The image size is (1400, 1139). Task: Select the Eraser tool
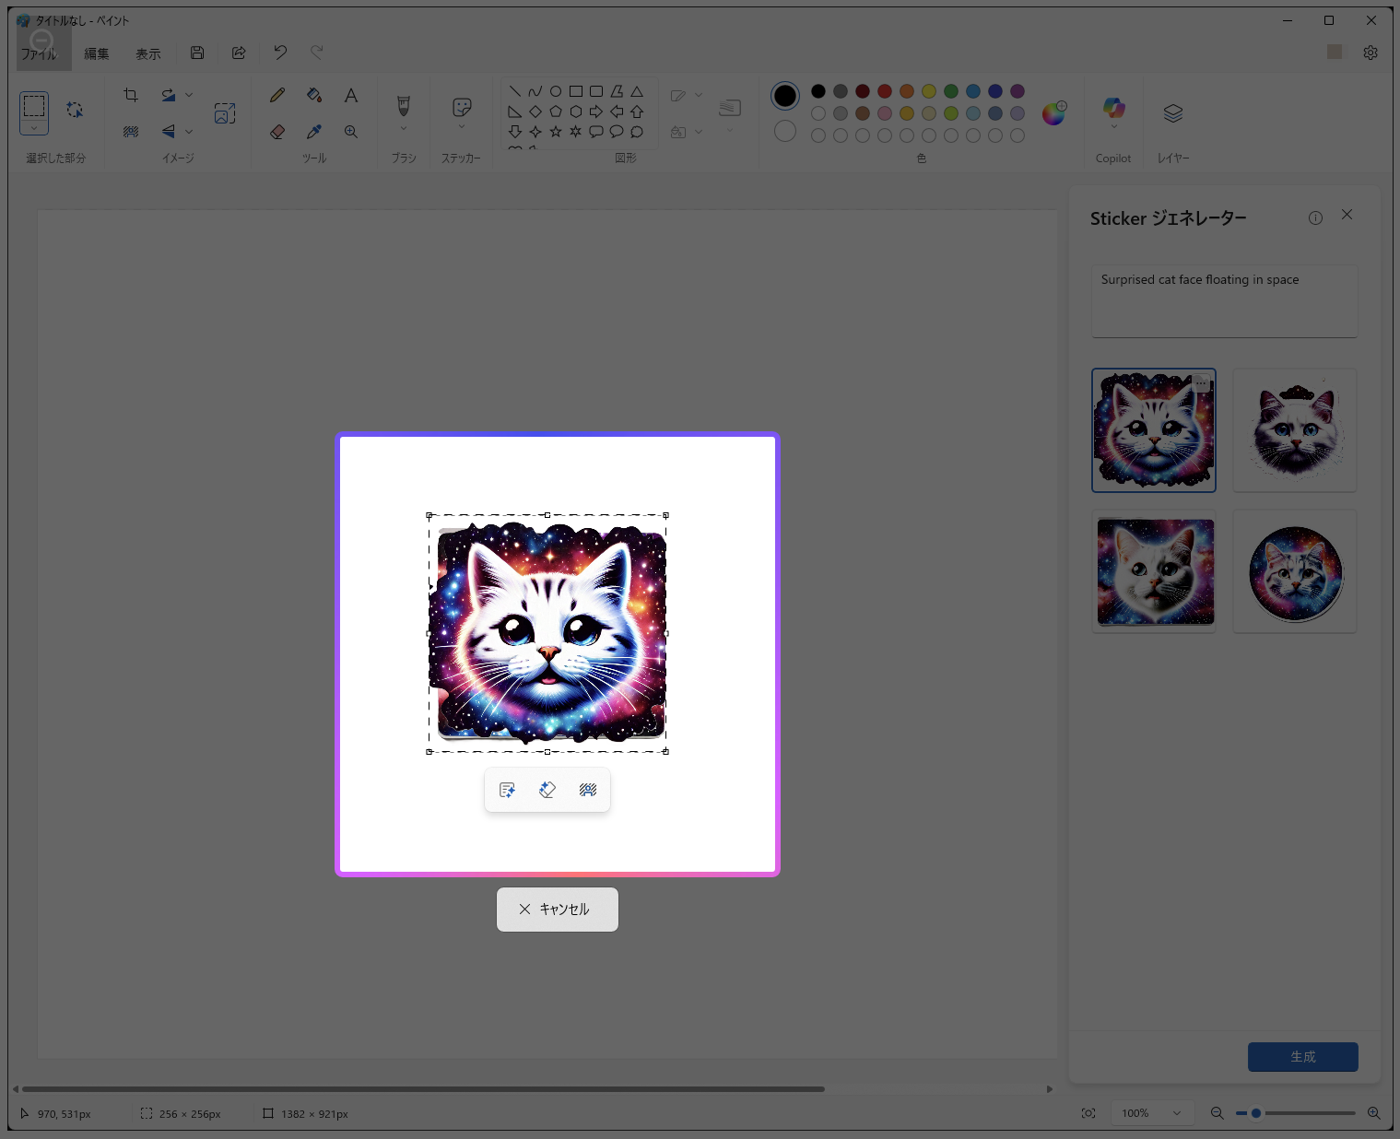tap(277, 132)
